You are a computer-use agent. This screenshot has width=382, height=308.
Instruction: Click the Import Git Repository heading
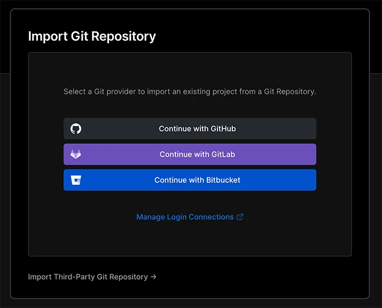point(92,36)
